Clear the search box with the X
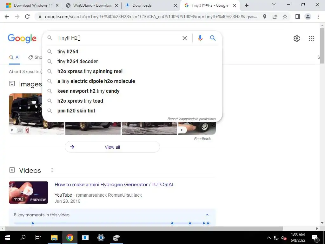 [184, 38]
